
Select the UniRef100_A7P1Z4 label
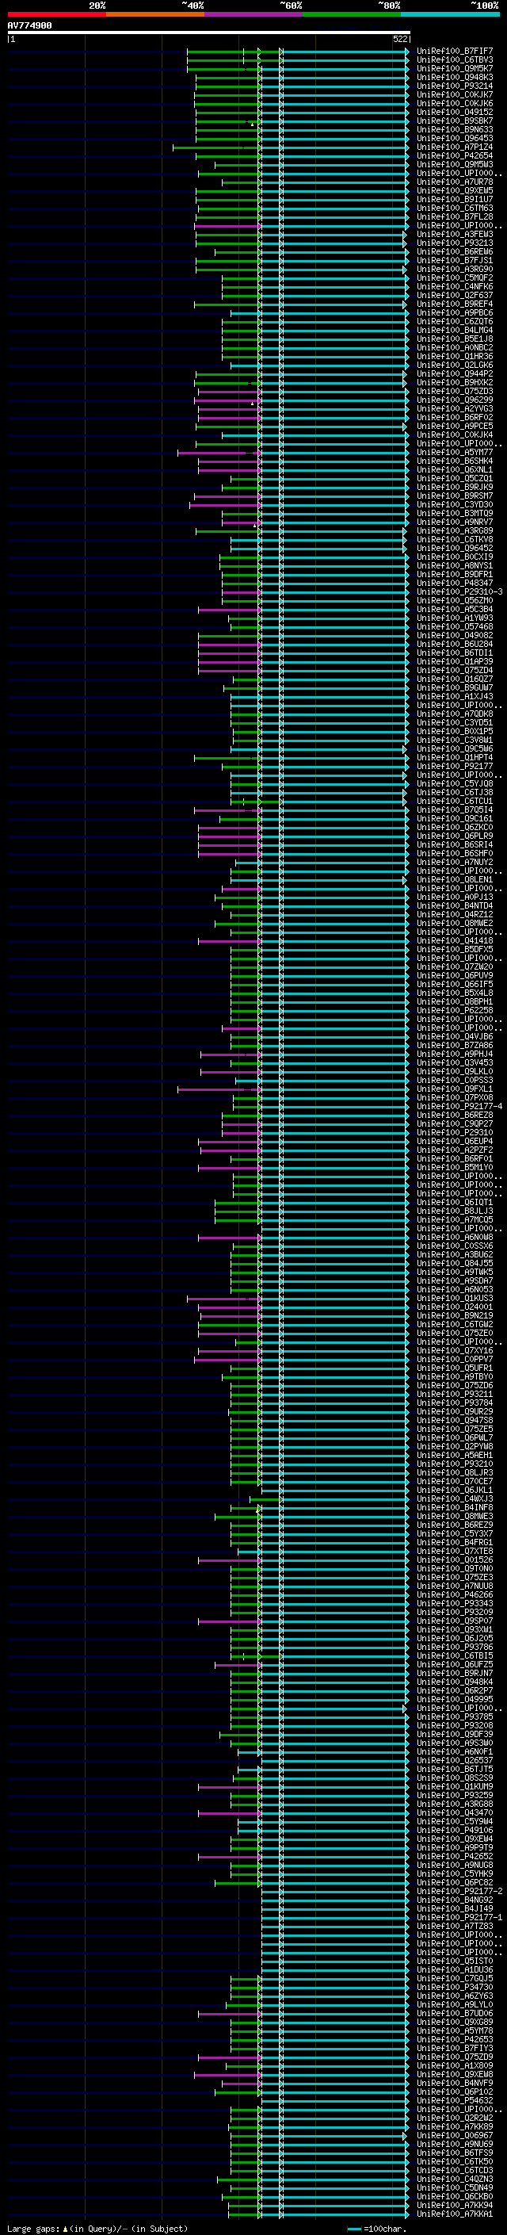(x=454, y=147)
